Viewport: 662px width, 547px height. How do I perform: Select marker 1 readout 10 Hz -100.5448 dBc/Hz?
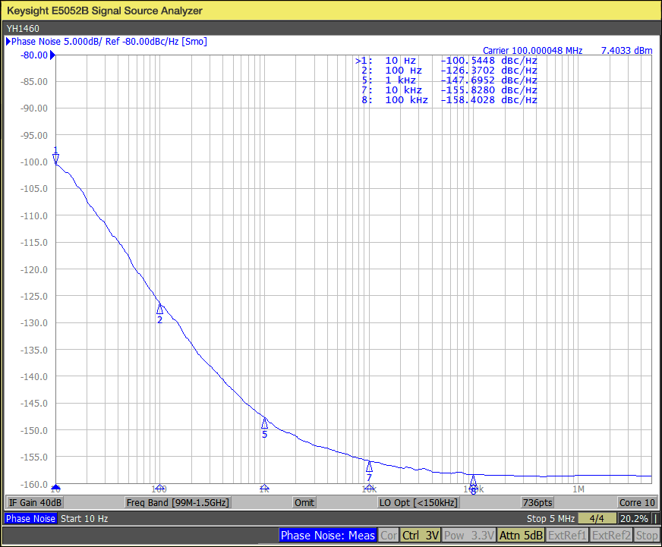coord(446,61)
